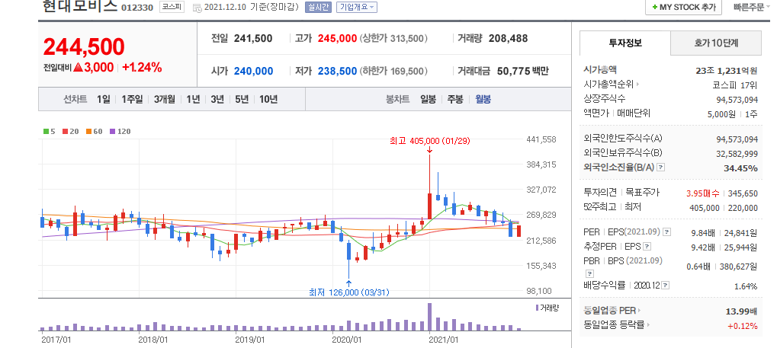The width and height of the screenshot is (777, 348).
Task: Select the 3개월 line chart range
Action: point(165,99)
